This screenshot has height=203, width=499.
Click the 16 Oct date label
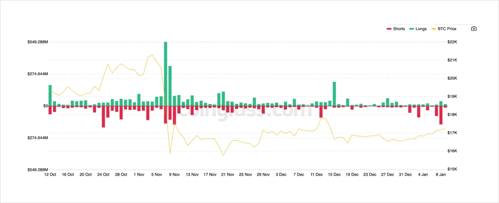[x=68, y=175]
